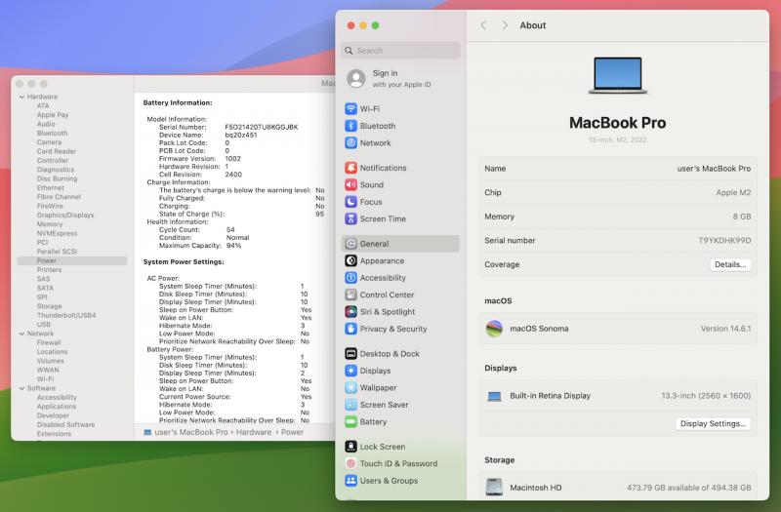781x512 pixels.
Task: Select Thunderbolt/USB4 in Hardware list
Action: (x=66, y=315)
